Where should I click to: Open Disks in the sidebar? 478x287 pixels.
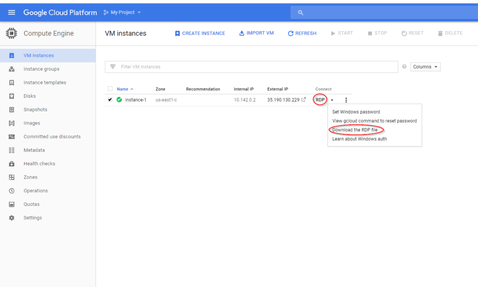coord(29,96)
